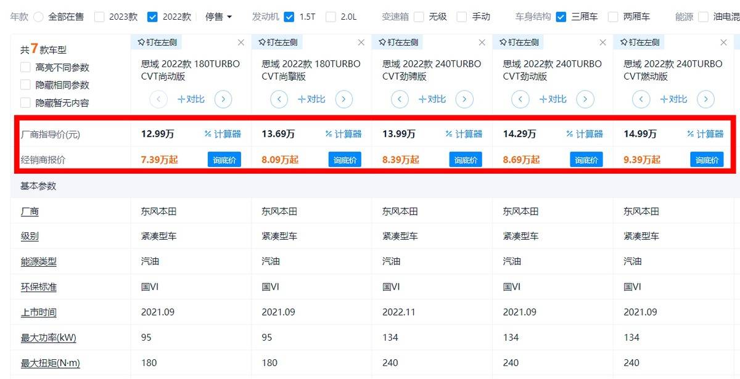Remove the CVT燃动版 column with its X
The image size is (740, 379).
724,43
